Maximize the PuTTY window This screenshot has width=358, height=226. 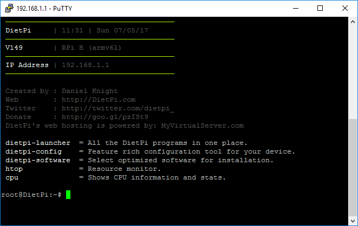pos(320,9)
